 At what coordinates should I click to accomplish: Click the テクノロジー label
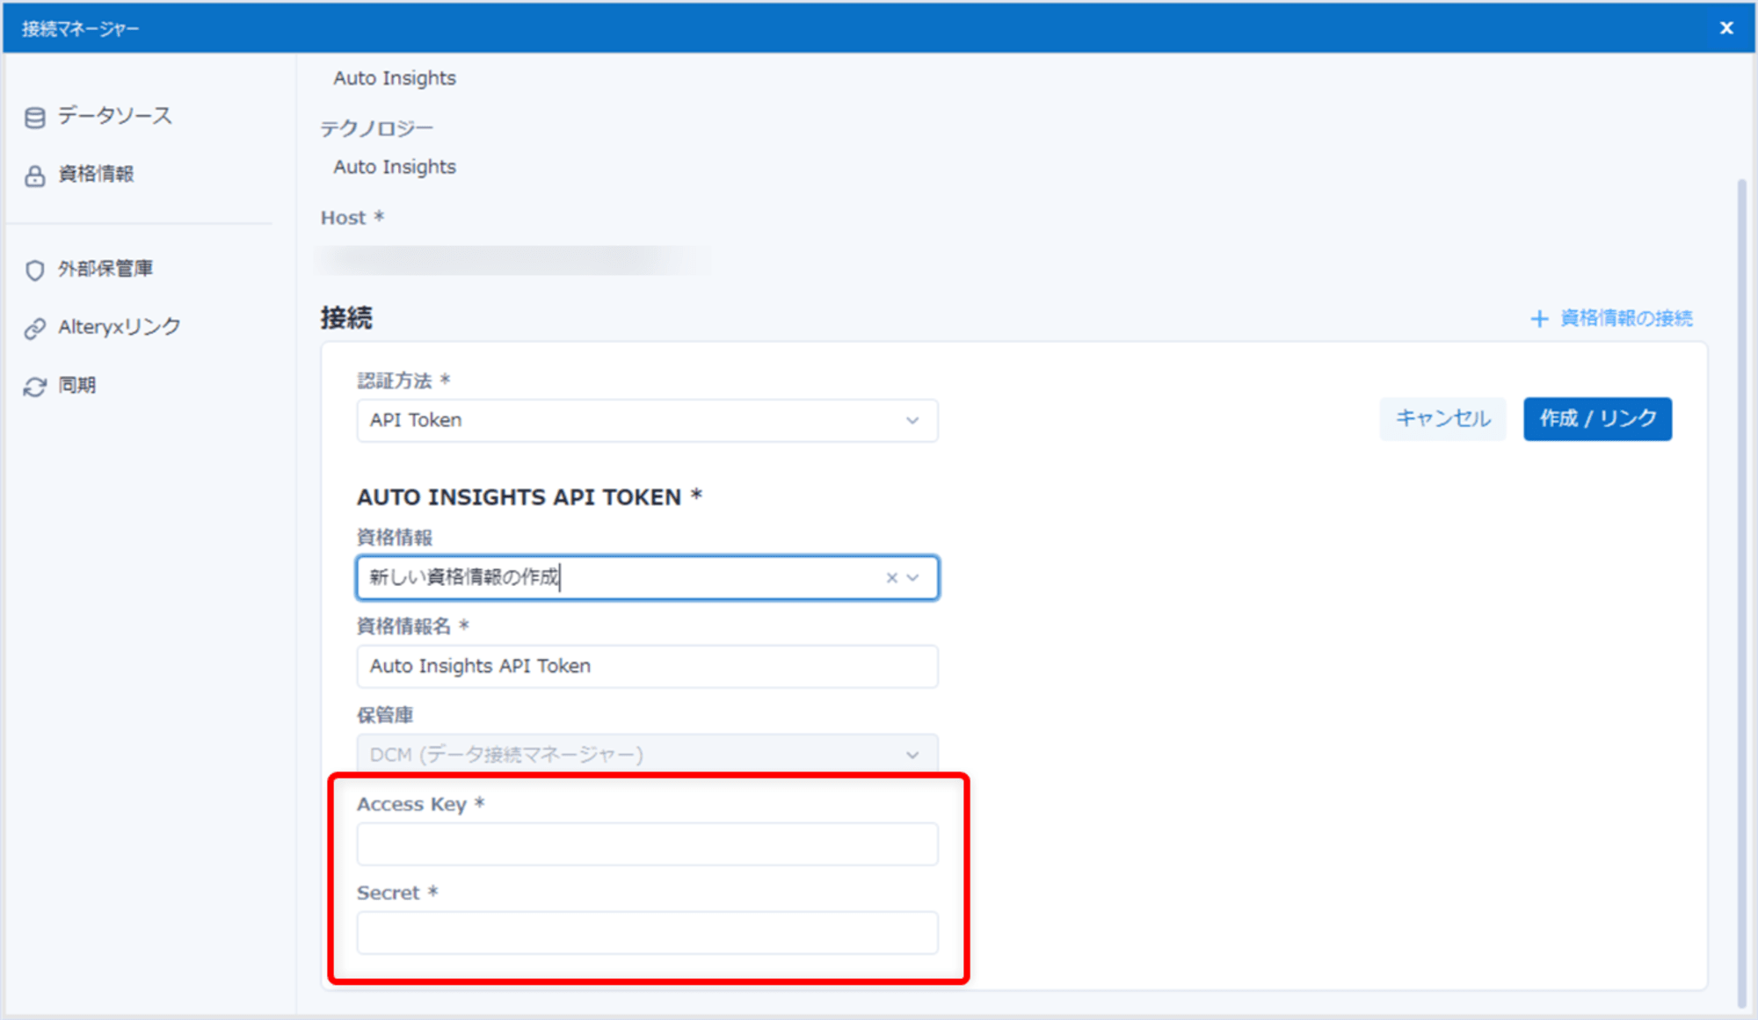click(376, 128)
